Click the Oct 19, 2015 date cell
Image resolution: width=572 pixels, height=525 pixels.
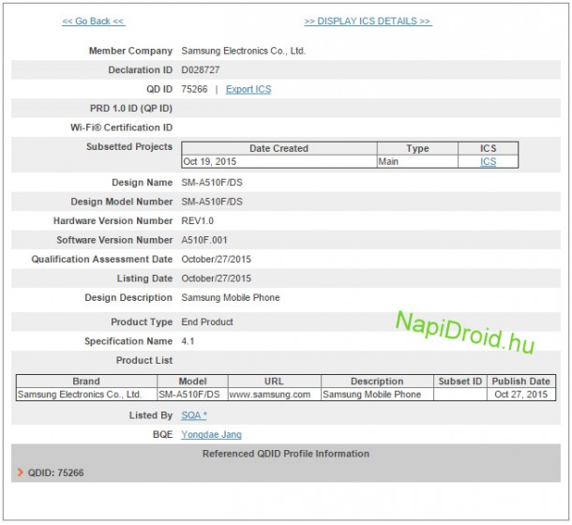[213, 161]
